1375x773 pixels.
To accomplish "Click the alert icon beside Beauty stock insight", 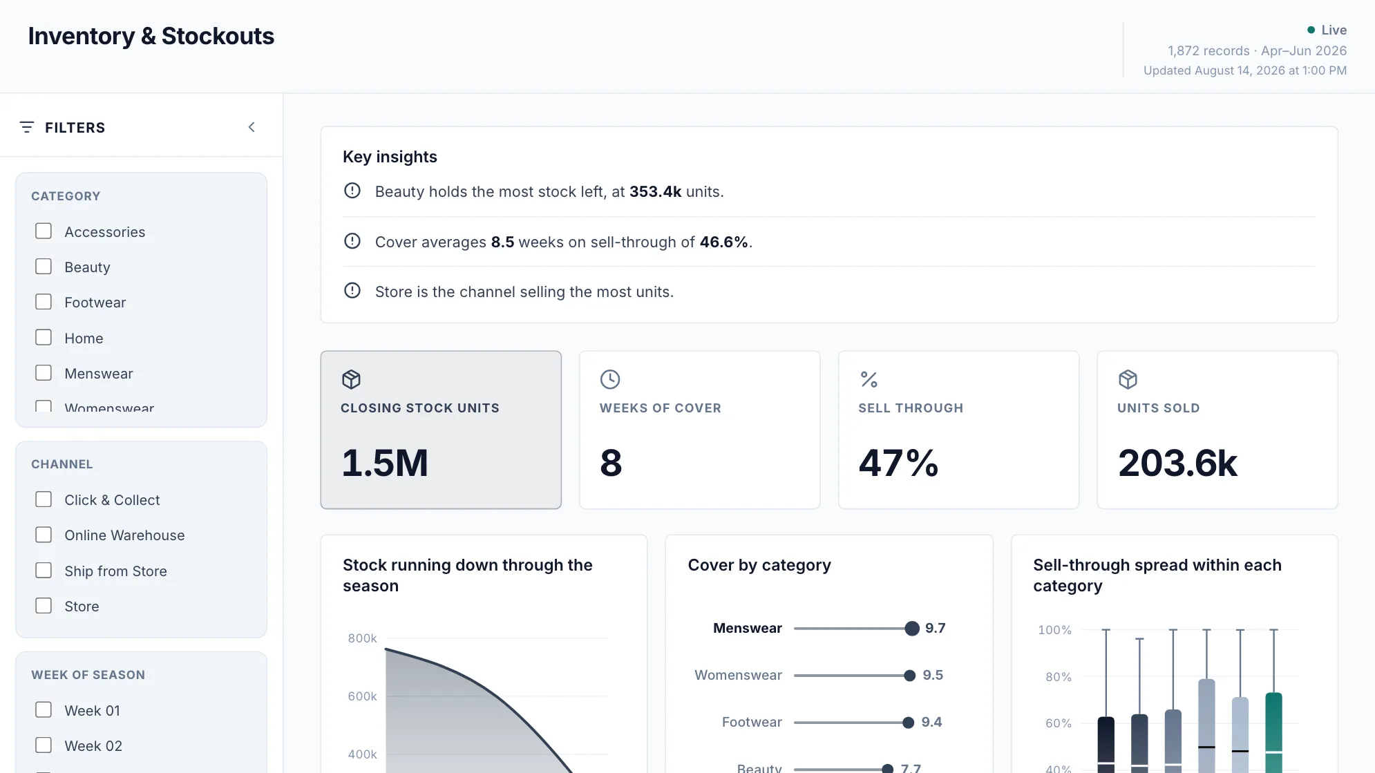I will click(352, 191).
